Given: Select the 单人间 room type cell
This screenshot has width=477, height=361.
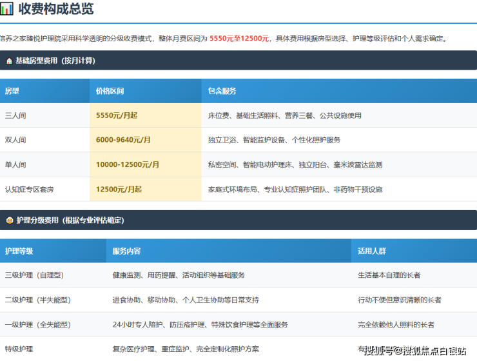Looking at the screenshot, I should (15, 164).
